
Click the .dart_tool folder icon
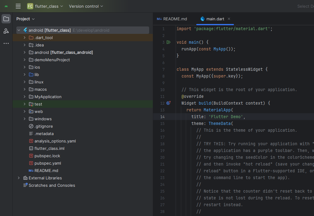pos(31,38)
